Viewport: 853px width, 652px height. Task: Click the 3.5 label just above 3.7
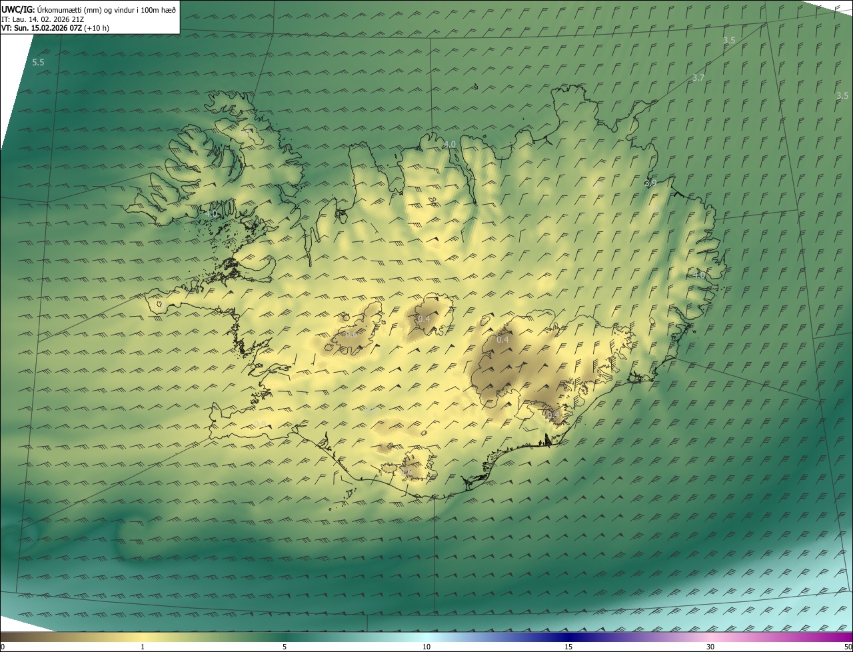729,41
